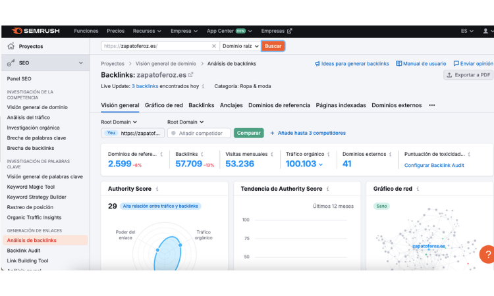
Task: Open Panel SEO in sidebar
Action: (19, 79)
